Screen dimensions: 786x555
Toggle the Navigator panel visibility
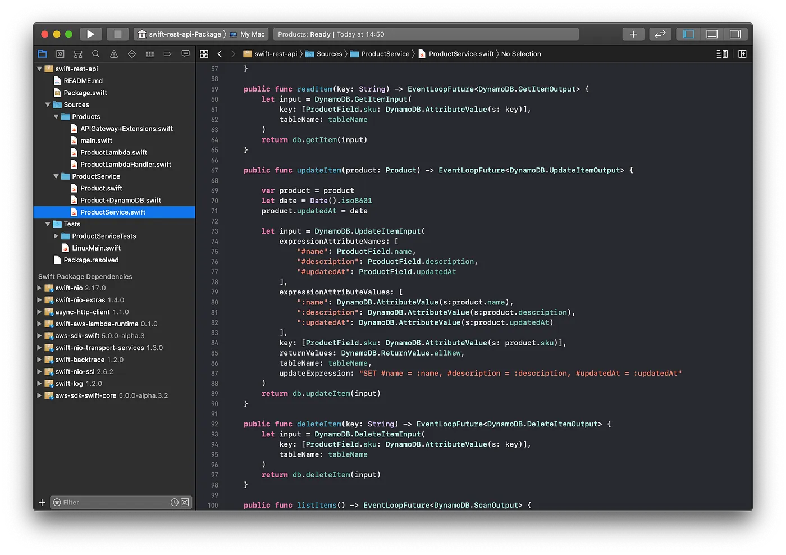(688, 34)
